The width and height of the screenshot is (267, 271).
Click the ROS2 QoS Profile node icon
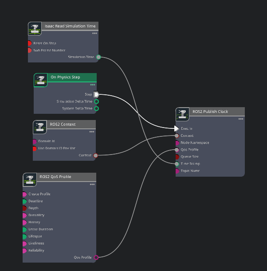tap(30, 180)
